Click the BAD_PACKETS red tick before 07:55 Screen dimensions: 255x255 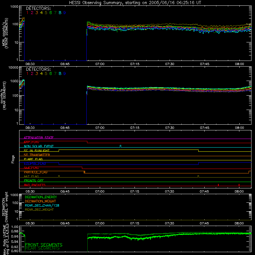coord(218,185)
